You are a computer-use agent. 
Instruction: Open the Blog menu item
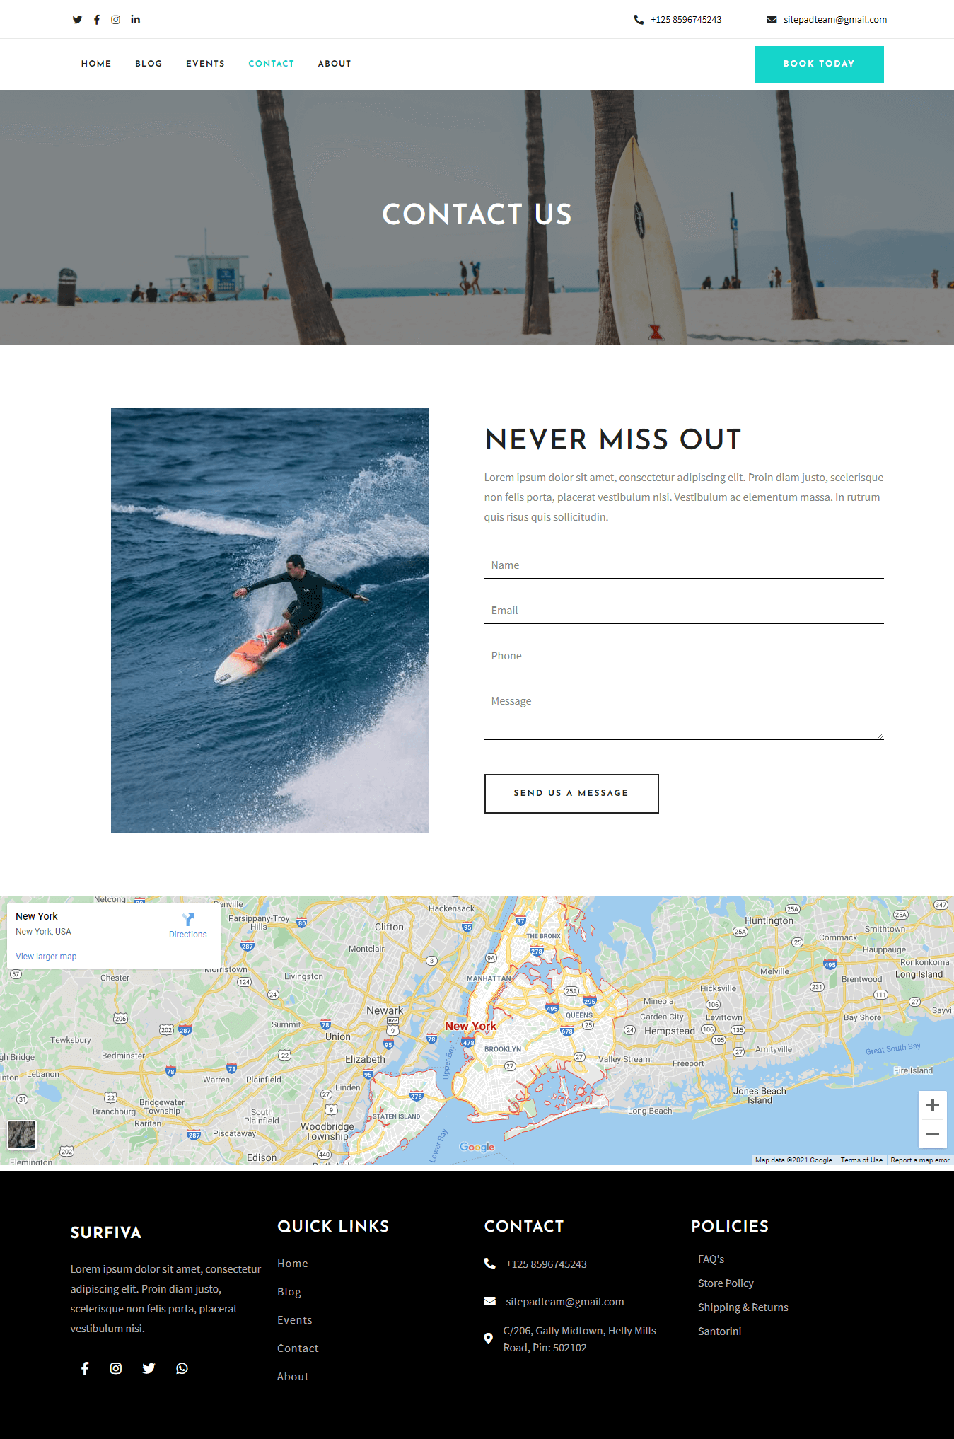149,64
